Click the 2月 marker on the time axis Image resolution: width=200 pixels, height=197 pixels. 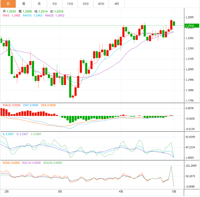(7, 191)
